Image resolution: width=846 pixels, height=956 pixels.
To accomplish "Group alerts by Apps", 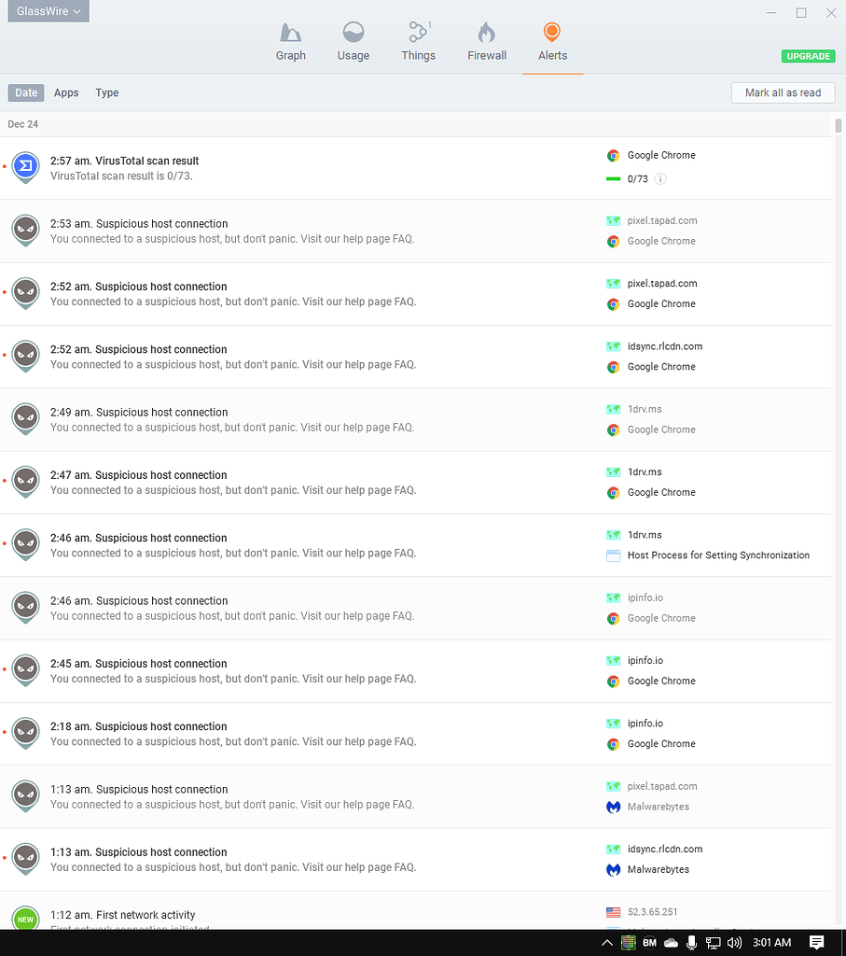I will (66, 93).
